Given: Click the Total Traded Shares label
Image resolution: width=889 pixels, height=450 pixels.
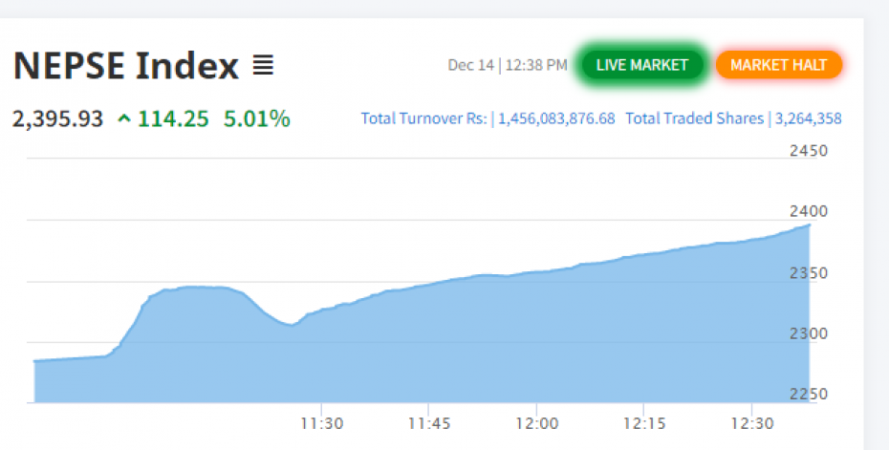Looking at the screenshot, I should tap(695, 118).
